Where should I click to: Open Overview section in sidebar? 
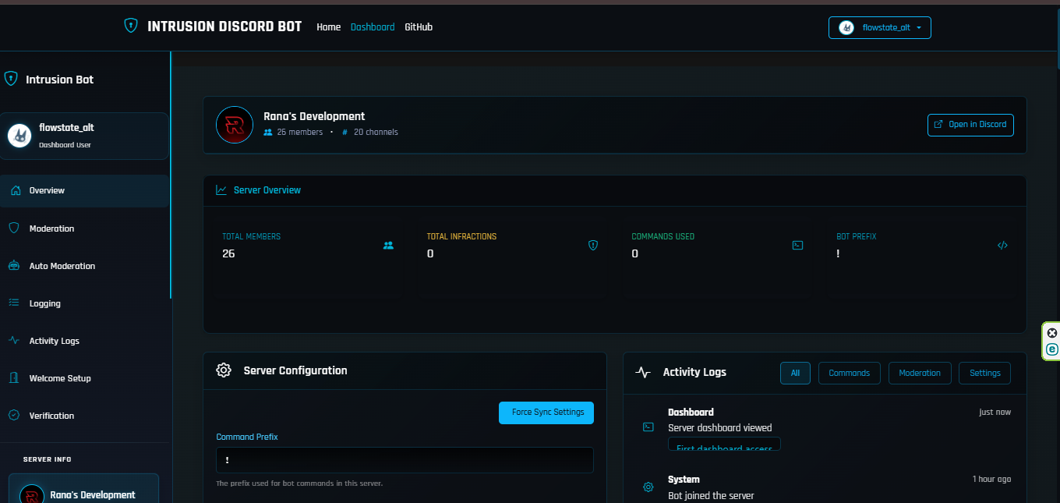pos(84,190)
